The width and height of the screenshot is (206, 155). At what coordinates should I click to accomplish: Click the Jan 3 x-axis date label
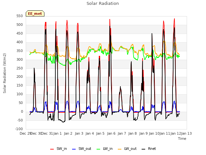click(79, 133)
